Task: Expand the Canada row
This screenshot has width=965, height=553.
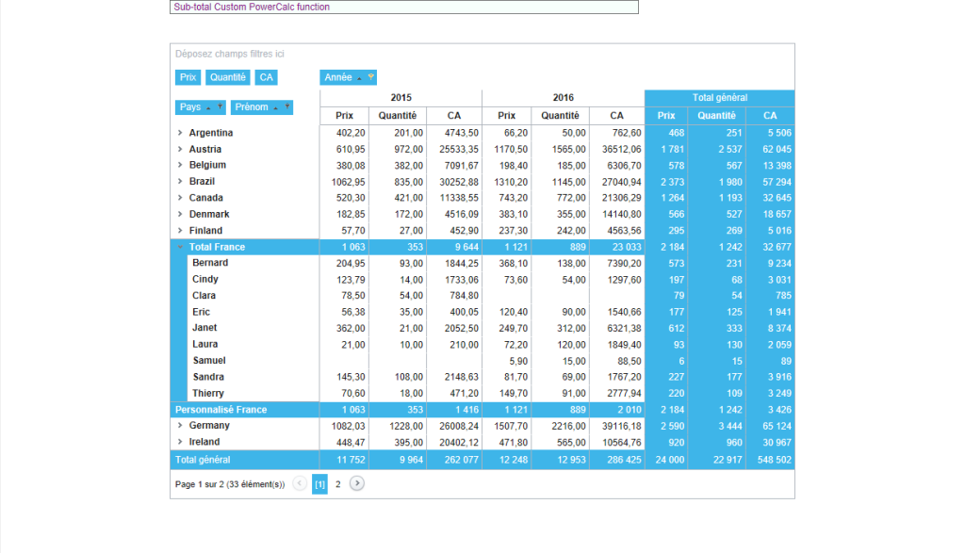Action: (180, 198)
